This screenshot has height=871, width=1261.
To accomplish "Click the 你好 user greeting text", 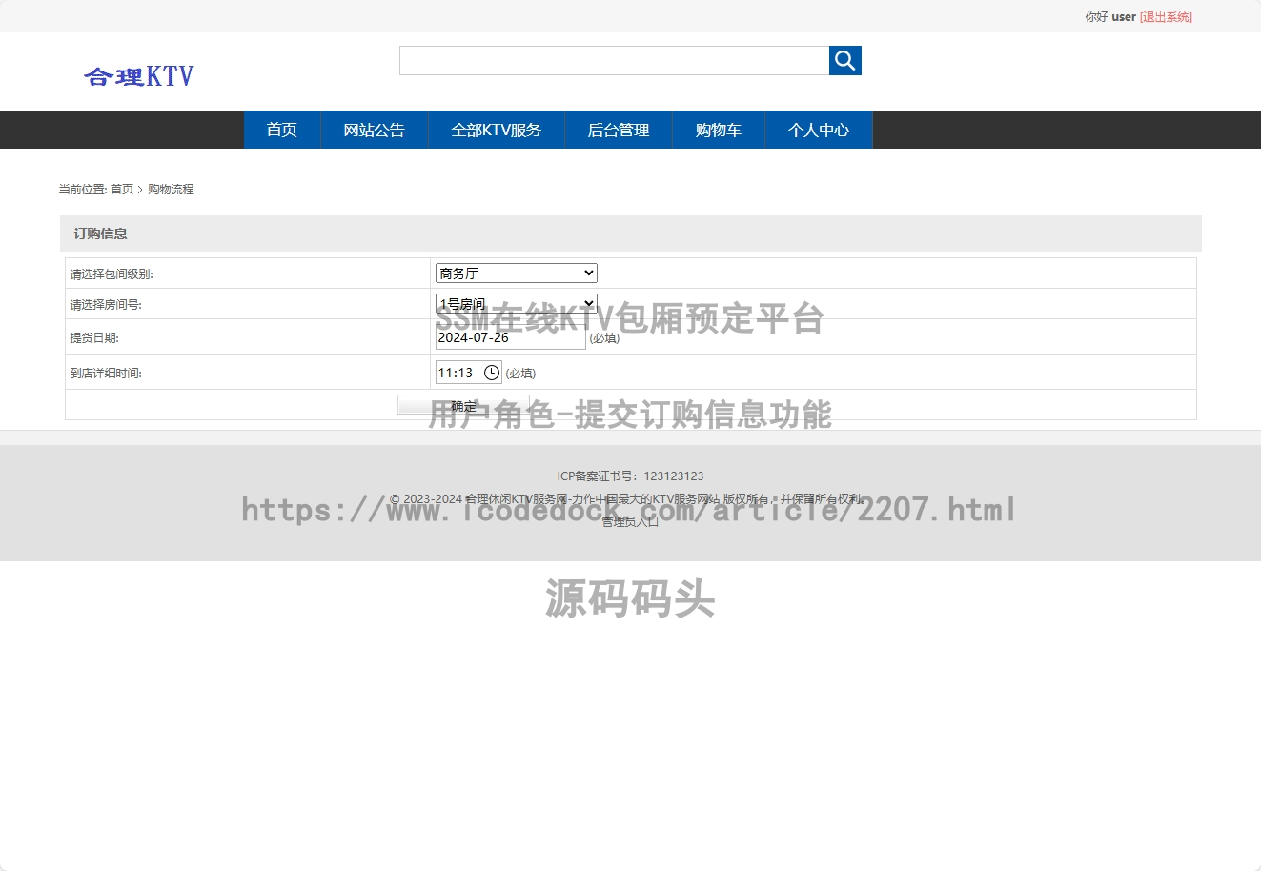I will (x=1110, y=17).
